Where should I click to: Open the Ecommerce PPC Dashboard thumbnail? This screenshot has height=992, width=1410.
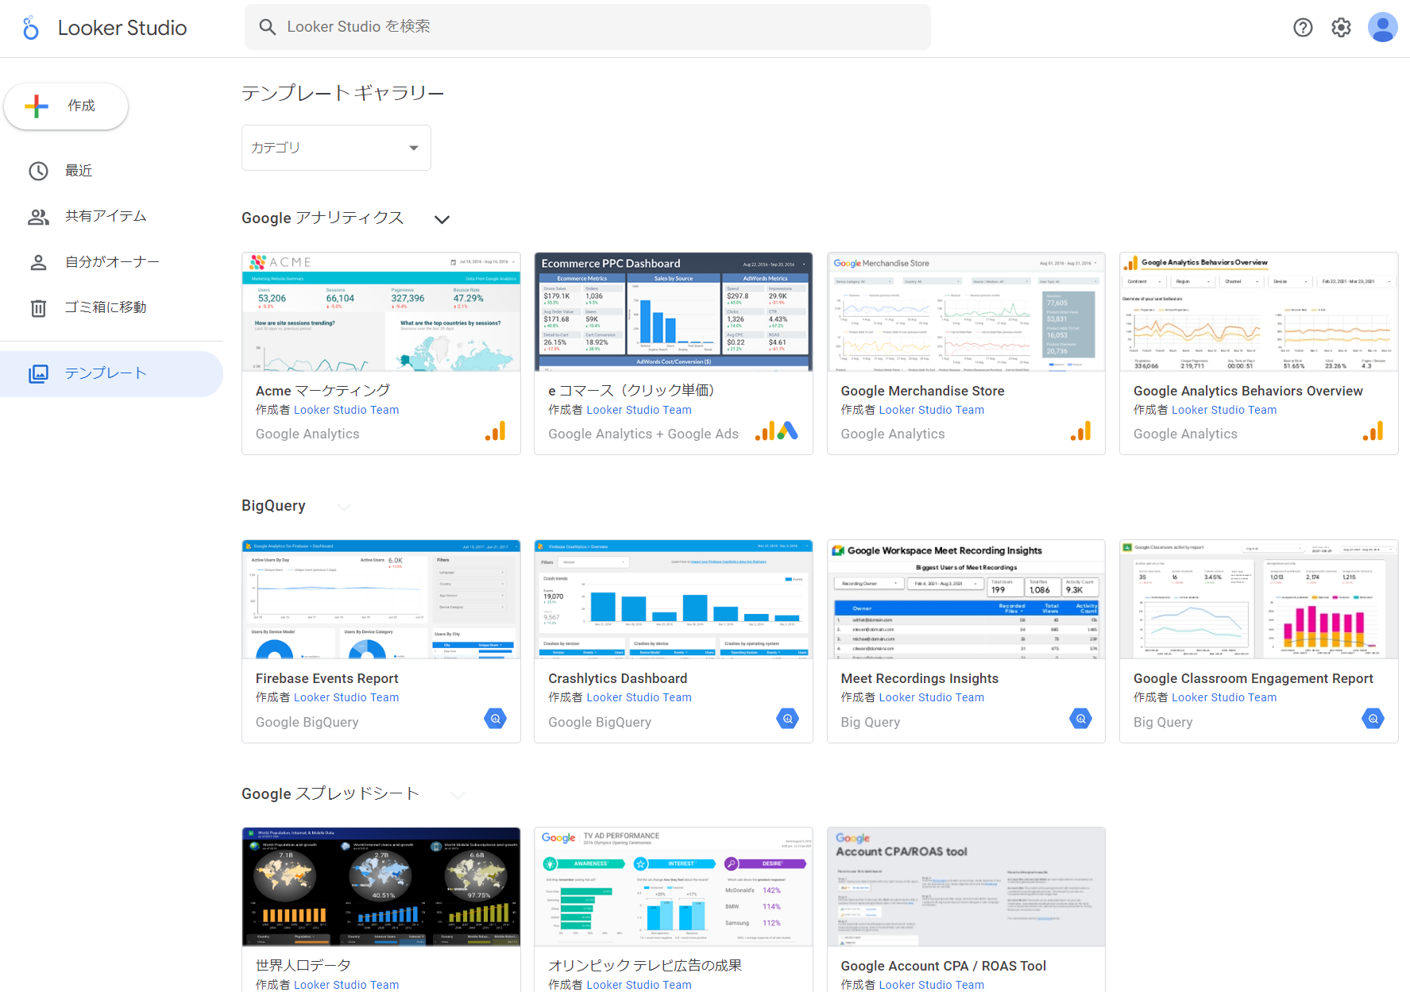coord(674,312)
